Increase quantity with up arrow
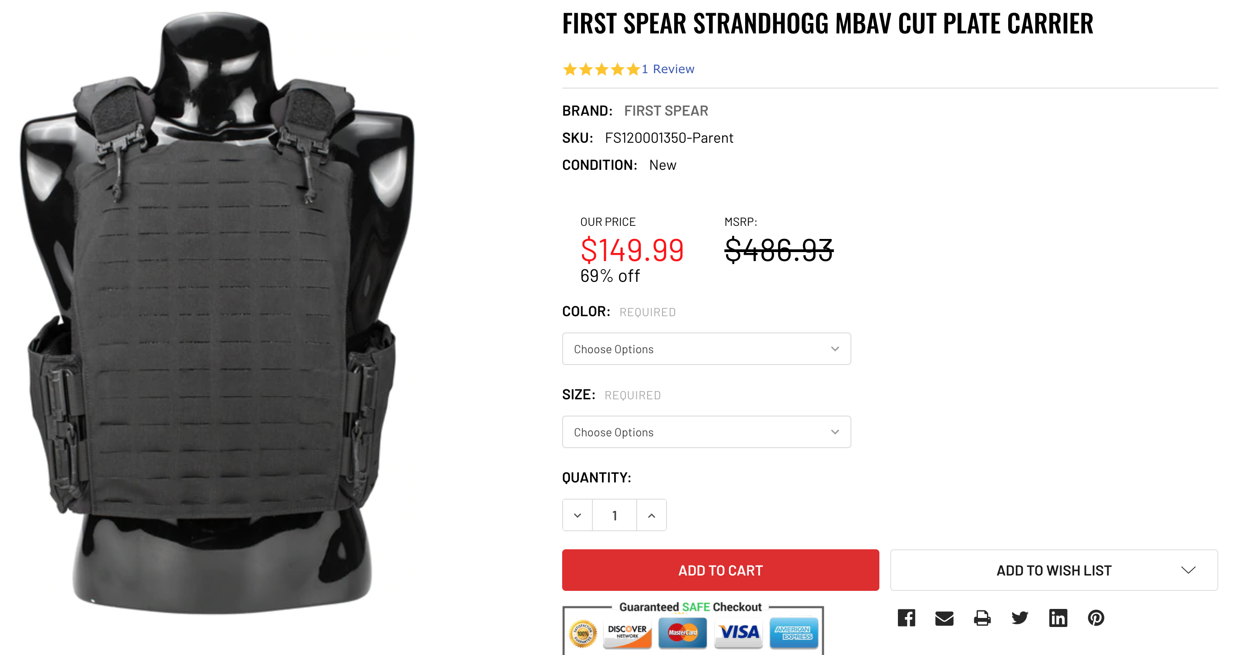This screenshot has width=1240, height=655. (651, 515)
